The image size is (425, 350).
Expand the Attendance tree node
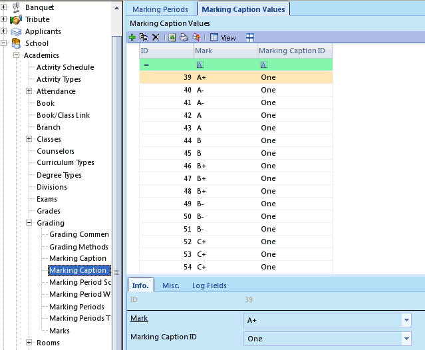(29, 90)
